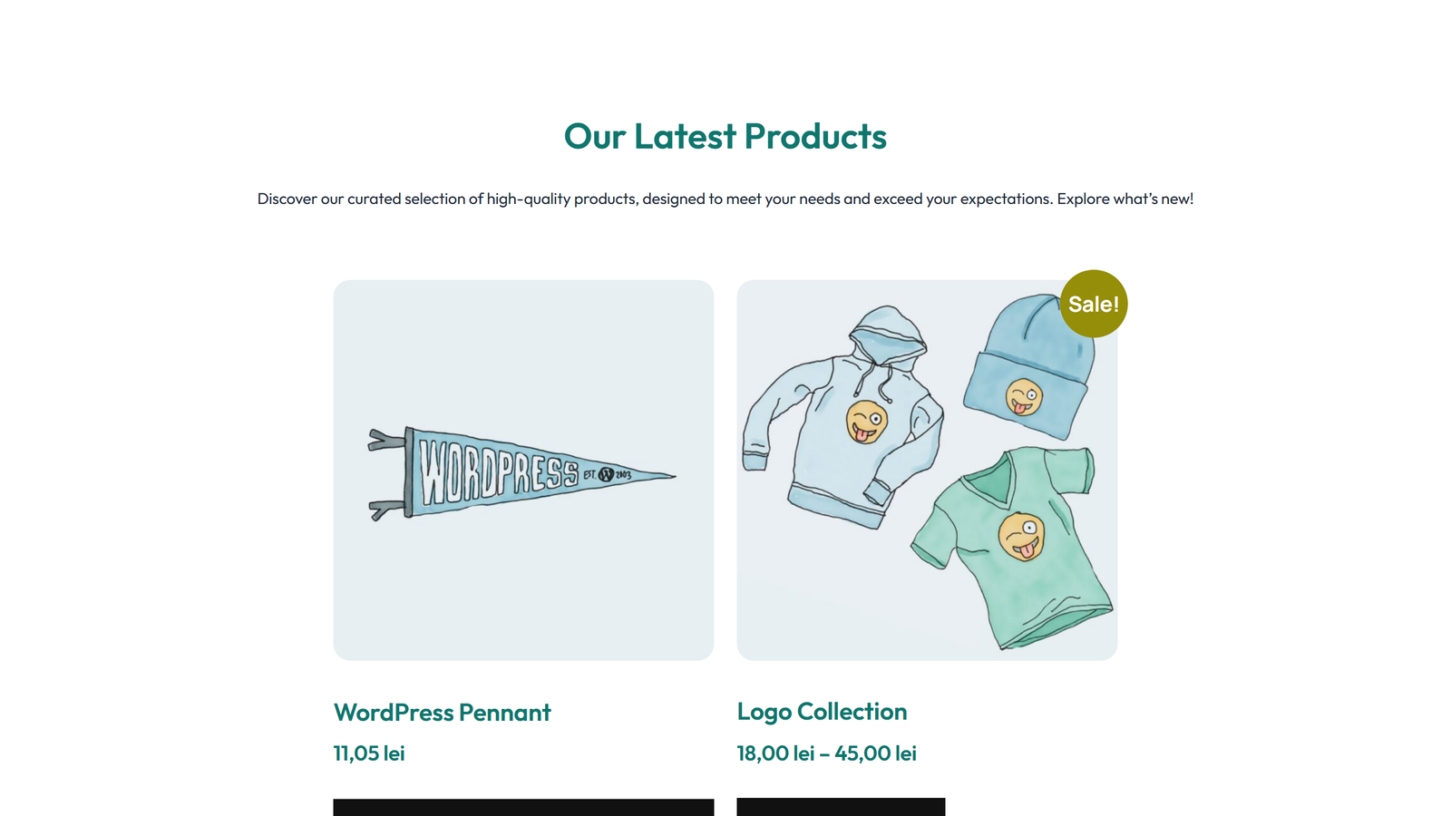Open the WordPress Pennant product page
This screenshot has width=1451, height=816.
click(x=442, y=713)
